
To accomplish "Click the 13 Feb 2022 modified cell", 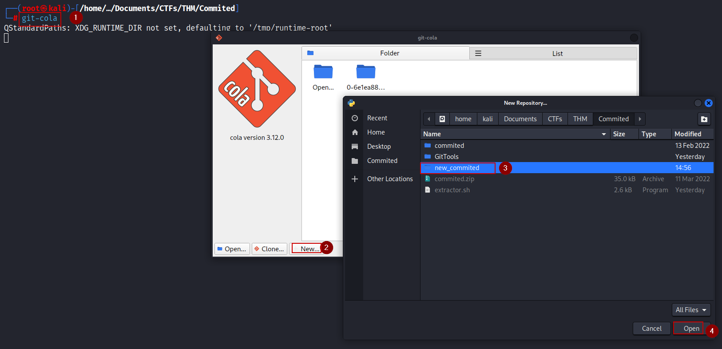I will (x=692, y=146).
